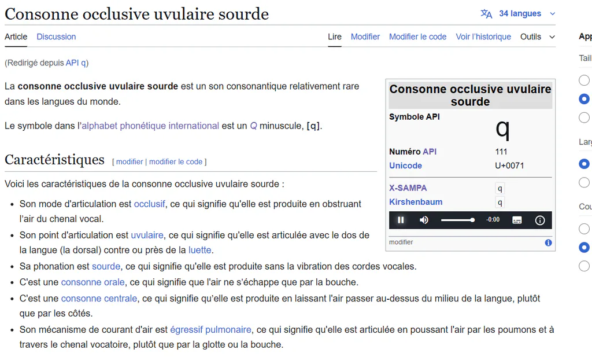Pause the audio sample playback
This screenshot has width=592, height=364.
pyautogui.click(x=401, y=220)
